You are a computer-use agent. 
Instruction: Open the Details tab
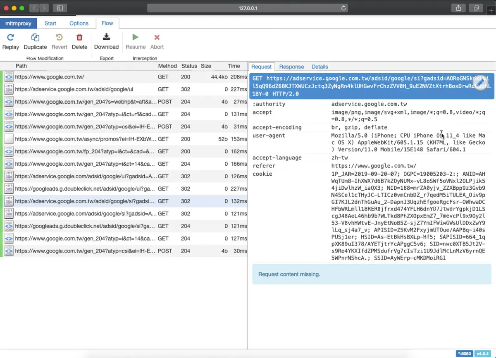(320, 67)
